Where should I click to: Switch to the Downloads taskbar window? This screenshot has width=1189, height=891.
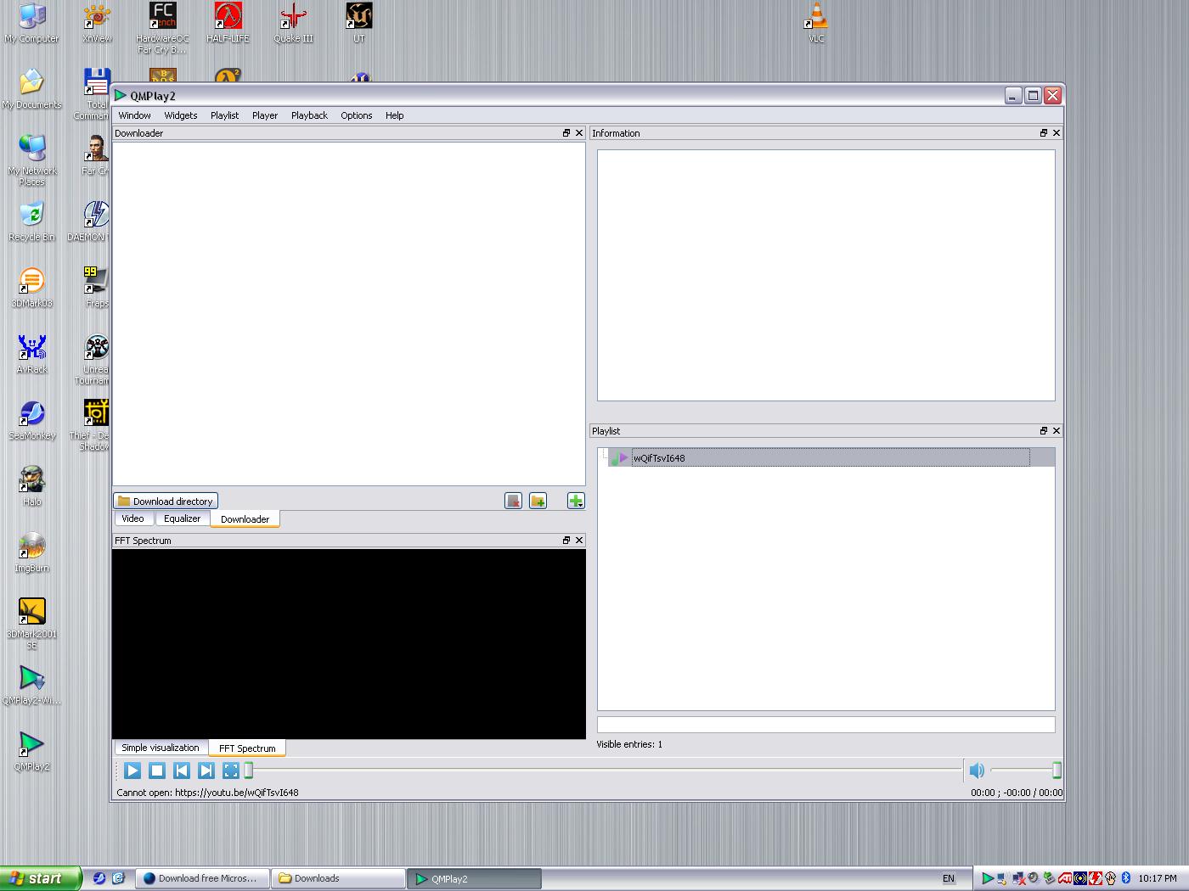point(338,878)
